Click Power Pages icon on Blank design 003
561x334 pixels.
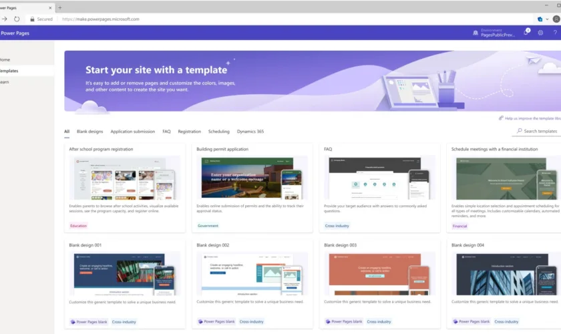328,321
